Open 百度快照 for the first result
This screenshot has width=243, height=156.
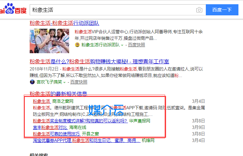click(x=136, y=45)
